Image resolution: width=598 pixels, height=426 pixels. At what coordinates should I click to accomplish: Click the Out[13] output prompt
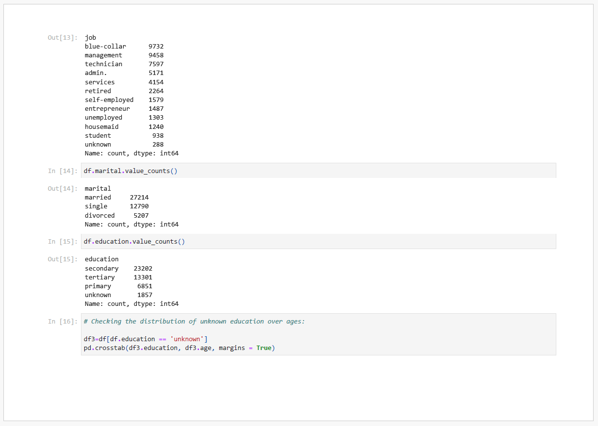click(62, 38)
